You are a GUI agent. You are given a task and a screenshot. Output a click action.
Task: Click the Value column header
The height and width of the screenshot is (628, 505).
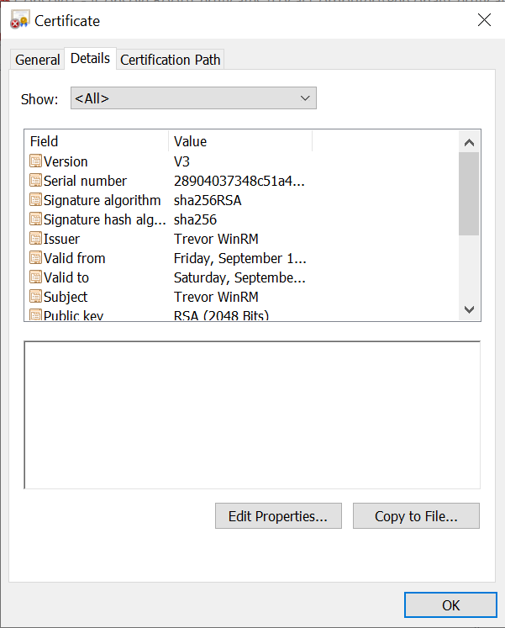240,141
